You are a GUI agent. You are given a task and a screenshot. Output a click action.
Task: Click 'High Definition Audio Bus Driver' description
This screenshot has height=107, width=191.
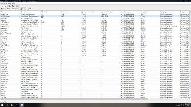[30, 22]
